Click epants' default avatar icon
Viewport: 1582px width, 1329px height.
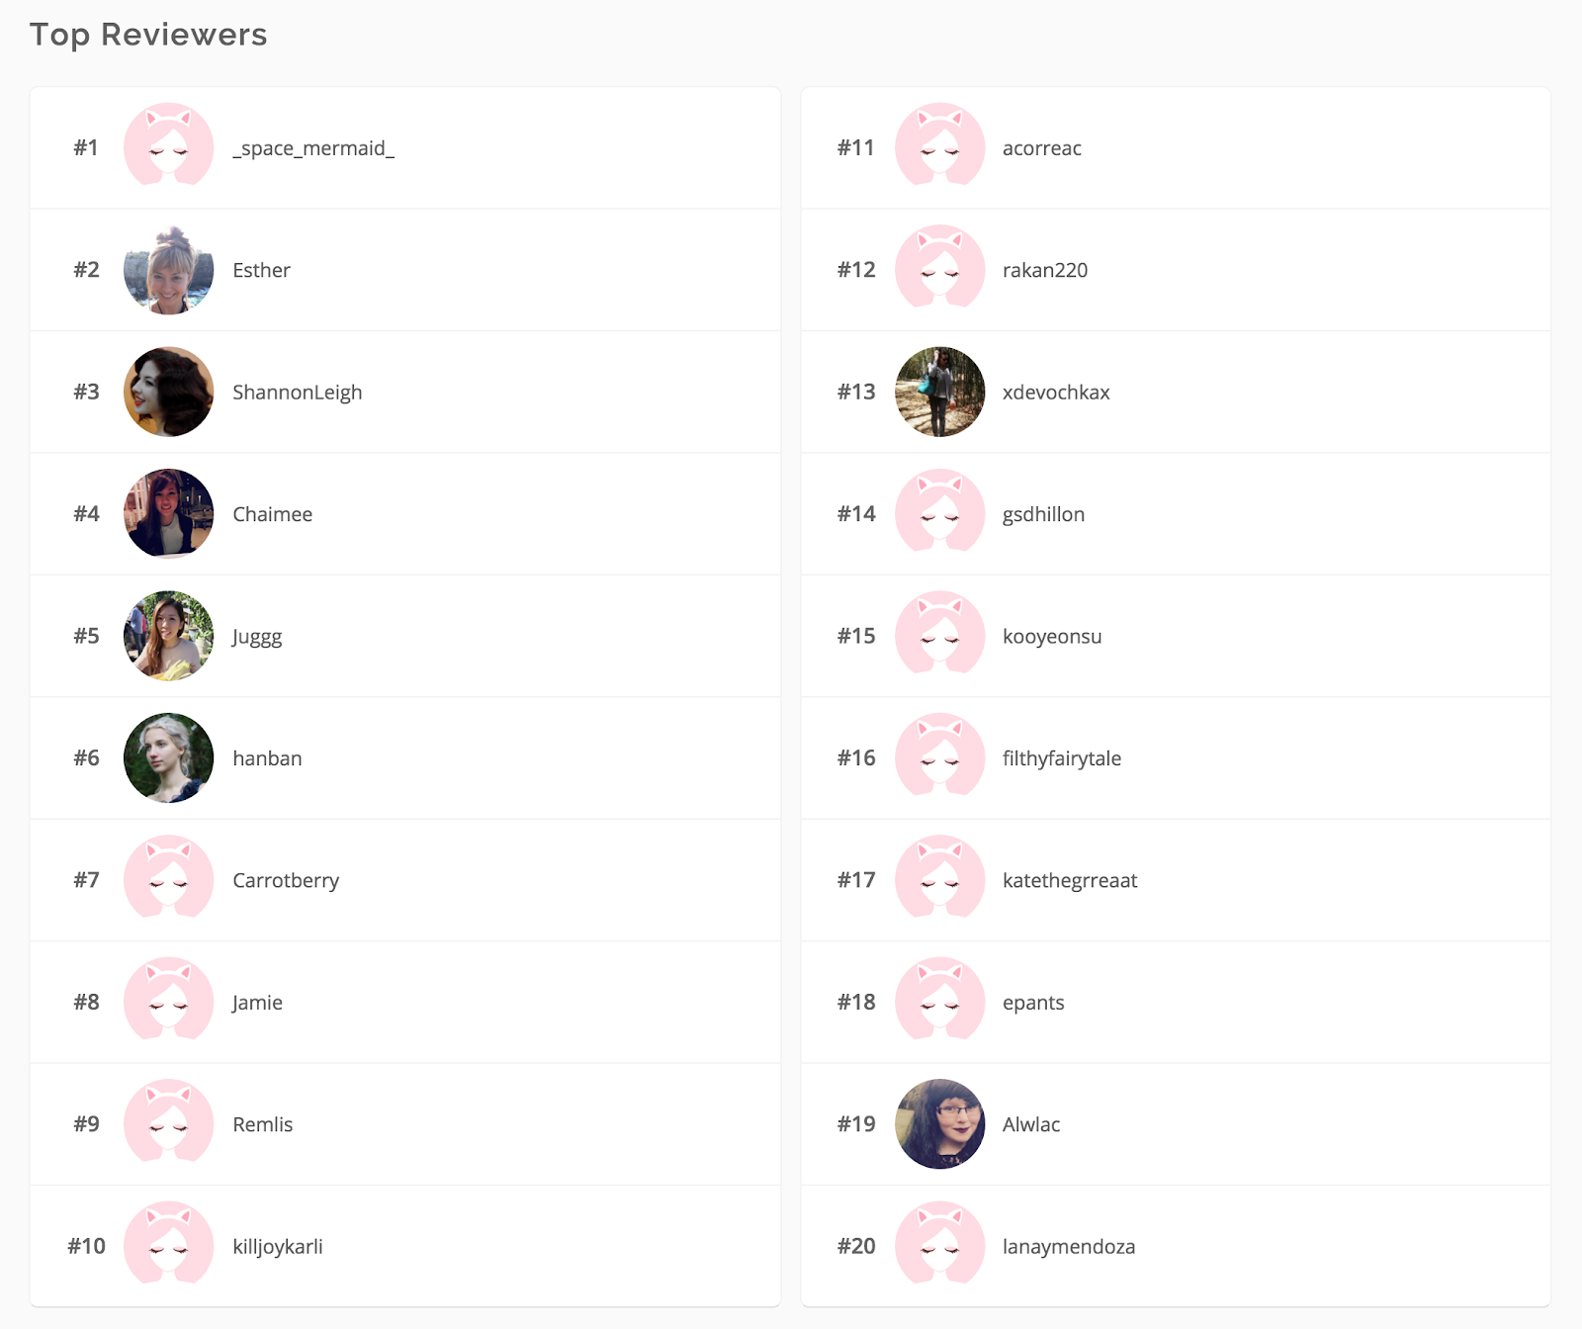tap(939, 1002)
